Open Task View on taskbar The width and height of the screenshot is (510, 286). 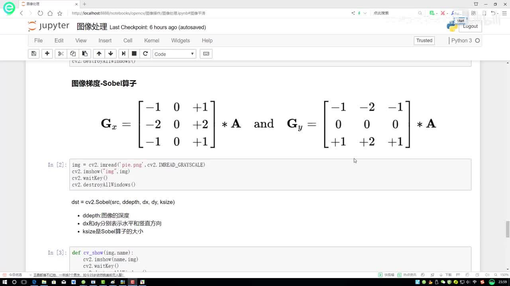24,282
